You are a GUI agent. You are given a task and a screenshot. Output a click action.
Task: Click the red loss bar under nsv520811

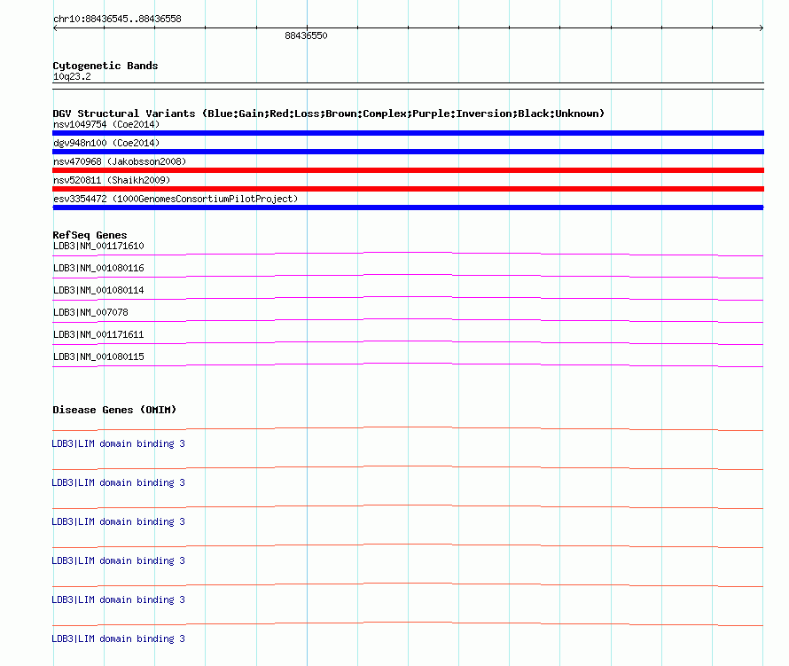coord(408,189)
